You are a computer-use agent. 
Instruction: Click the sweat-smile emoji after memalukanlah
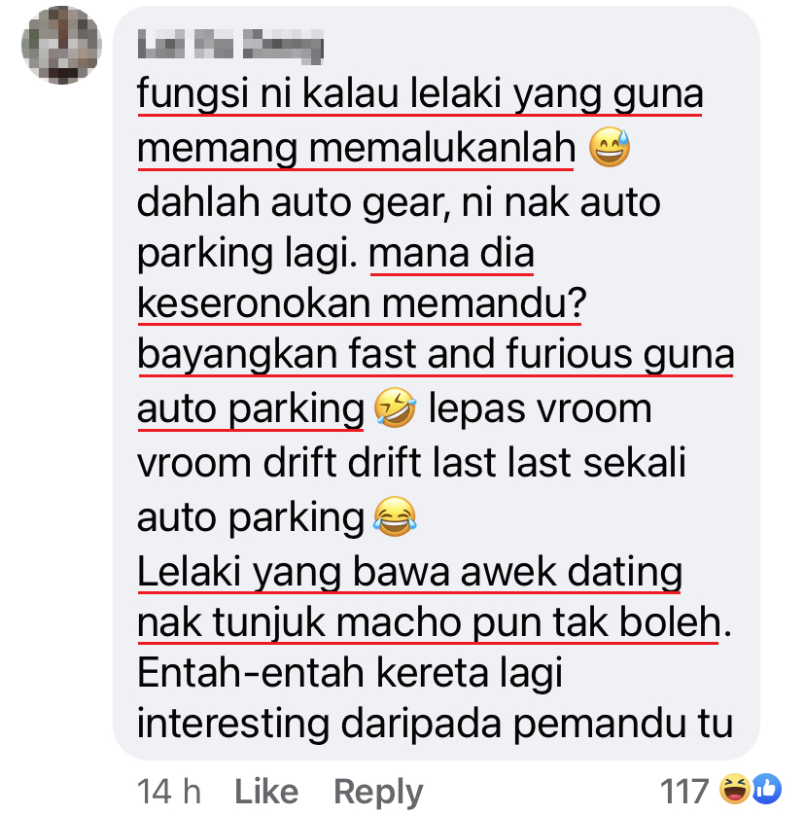tap(610, 147)
